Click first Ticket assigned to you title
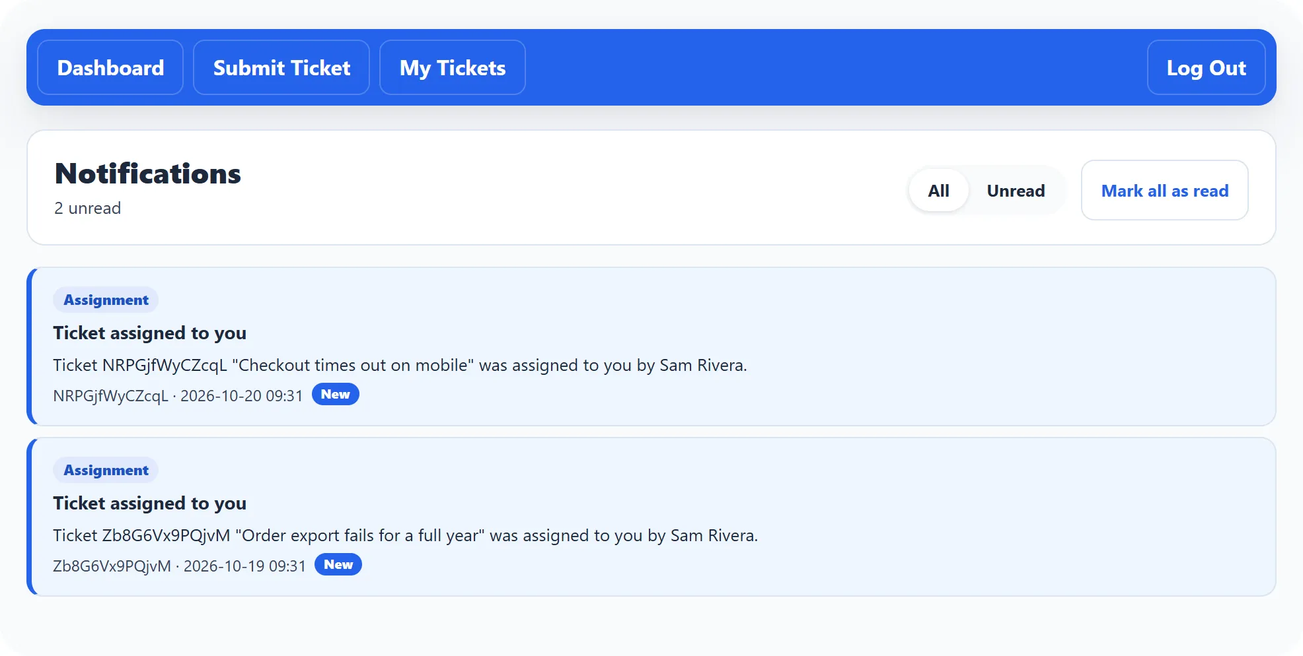1303x656 pixels. tap(150, 333)
